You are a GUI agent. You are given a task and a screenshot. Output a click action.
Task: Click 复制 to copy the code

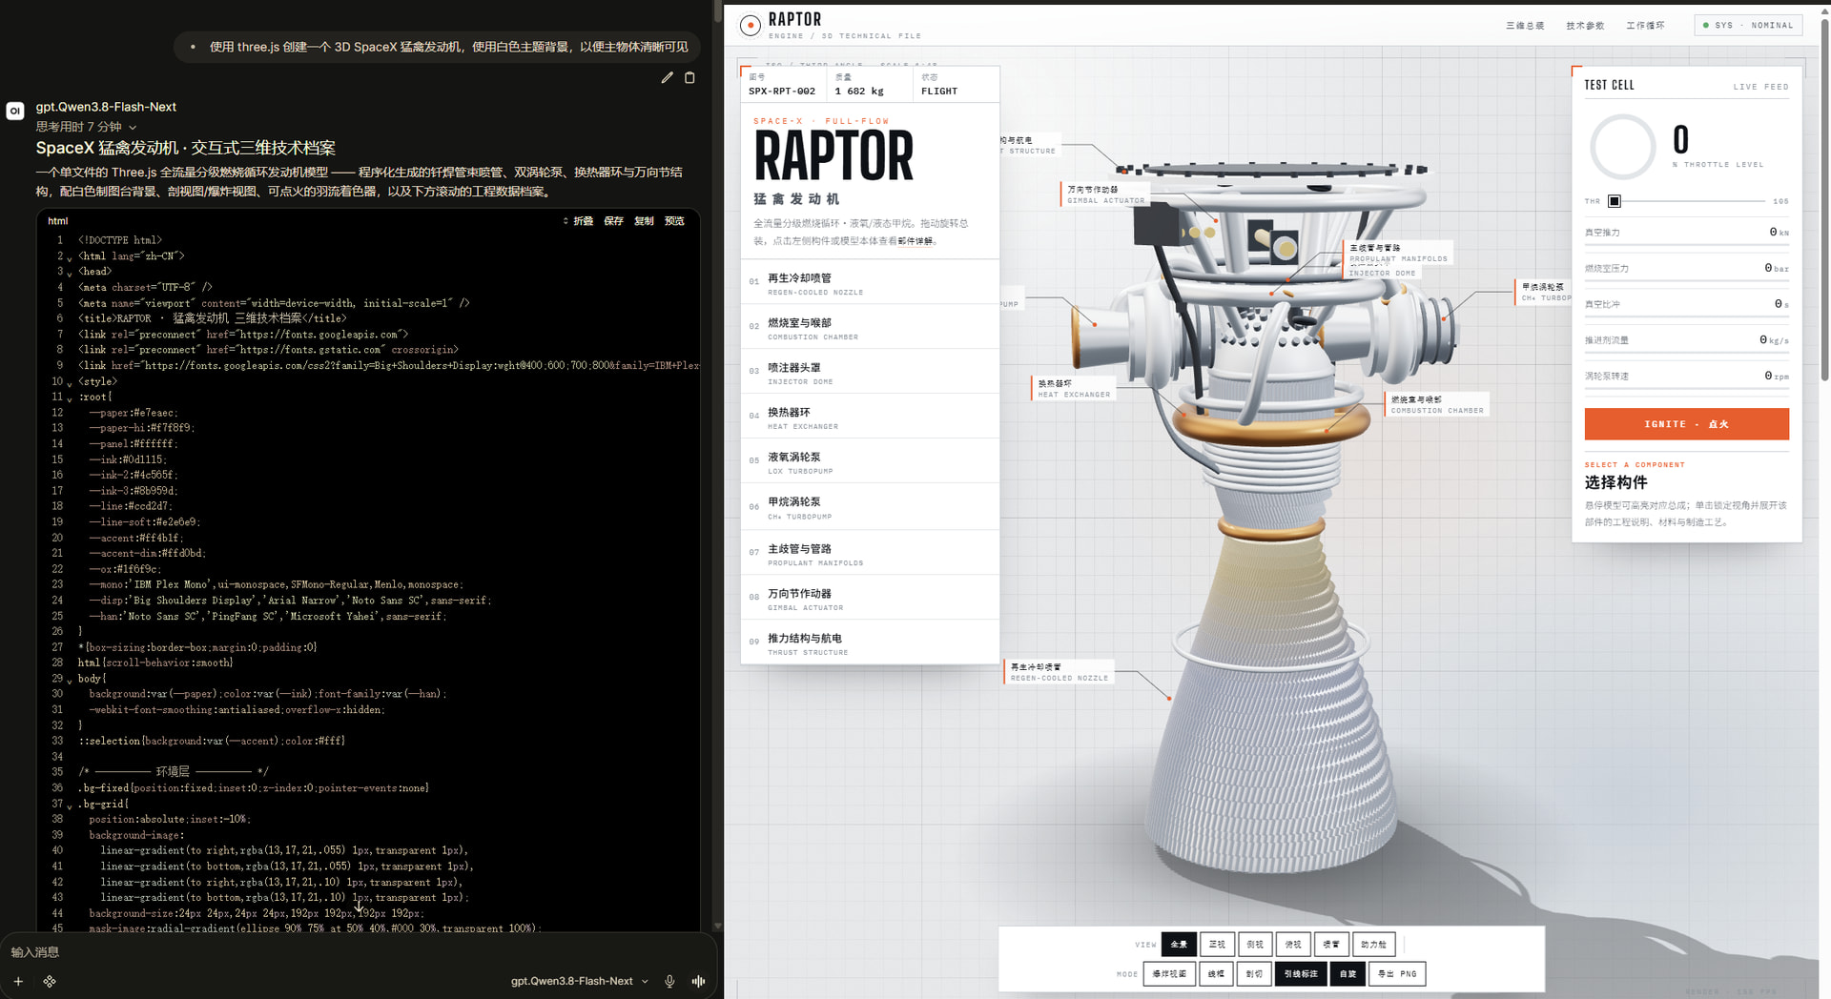(x=644, y=221)
